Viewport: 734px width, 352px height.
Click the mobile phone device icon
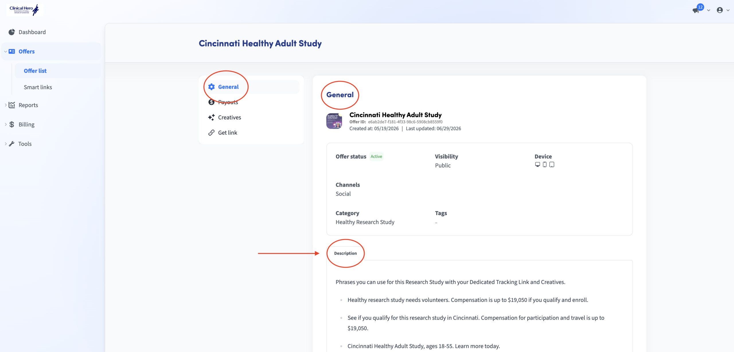pyautogui.click(x=545, y=164)
